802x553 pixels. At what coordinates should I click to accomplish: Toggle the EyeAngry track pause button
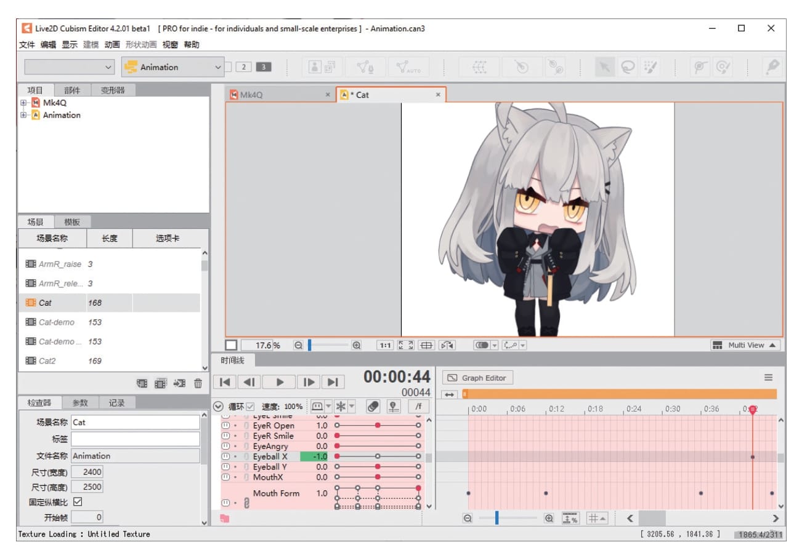pyautogui.click(x=225, y=446)
